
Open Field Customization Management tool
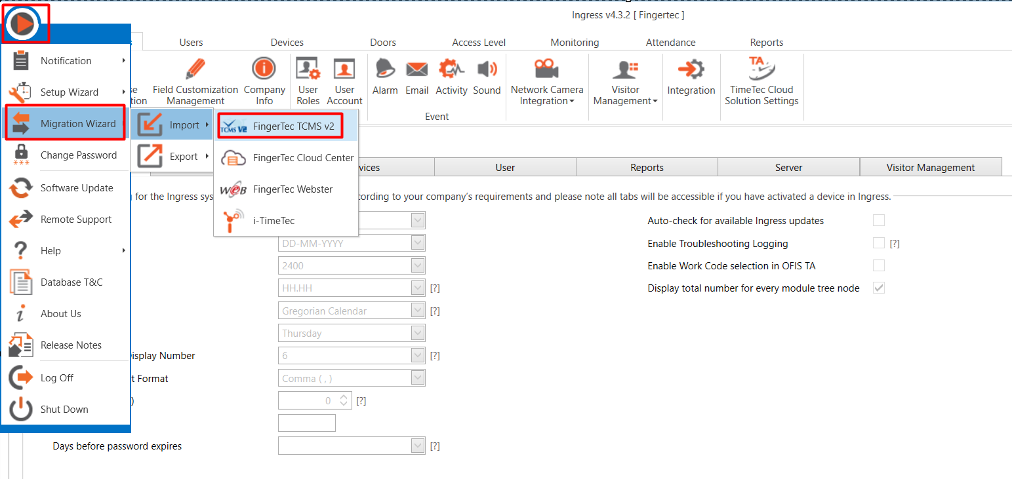(195, 81)
